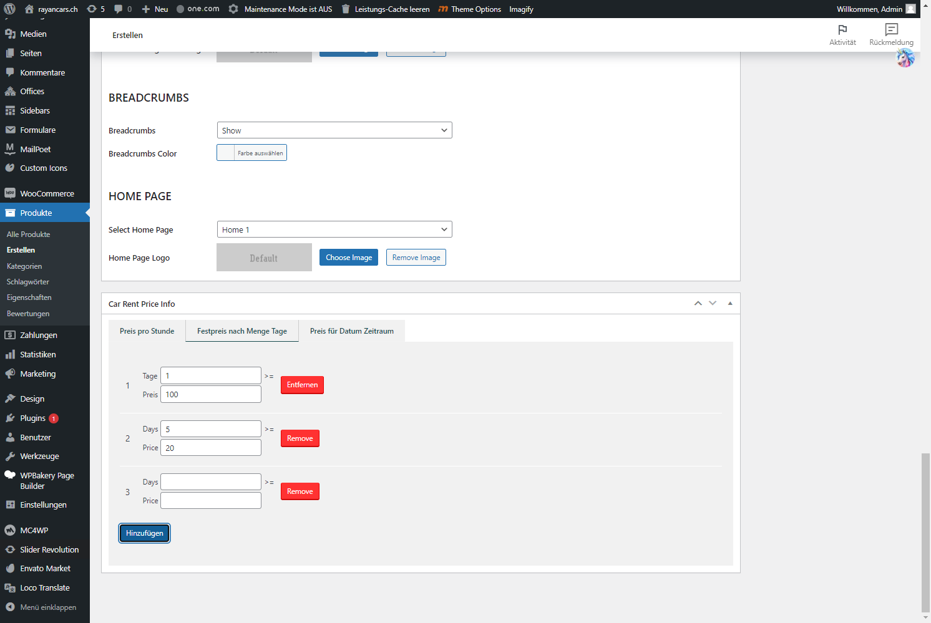Open Kategorien under Produkte
The image size is (931, 623).
tap(24, 266)
